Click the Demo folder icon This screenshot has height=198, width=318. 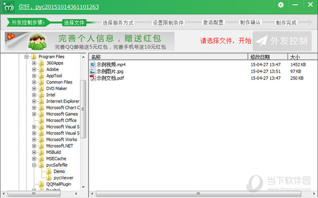(49, 172)
